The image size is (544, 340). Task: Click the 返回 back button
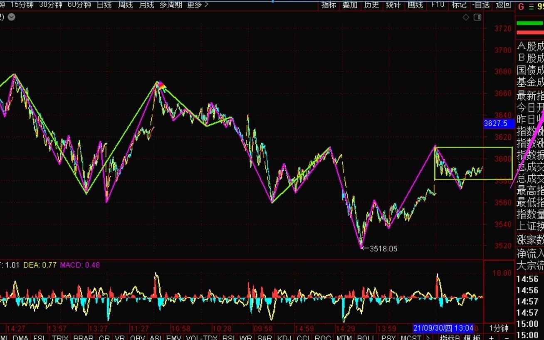pyautogui.click(x=503, y=5)
